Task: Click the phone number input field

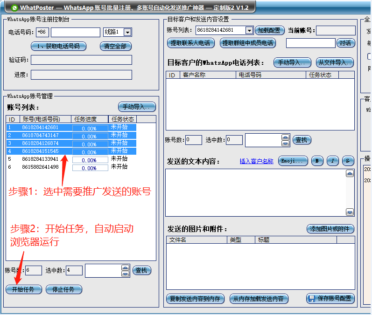Action: [x=76, y=33]
